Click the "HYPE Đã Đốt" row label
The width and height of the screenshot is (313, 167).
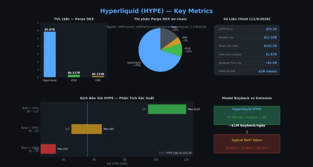point(227,71)
